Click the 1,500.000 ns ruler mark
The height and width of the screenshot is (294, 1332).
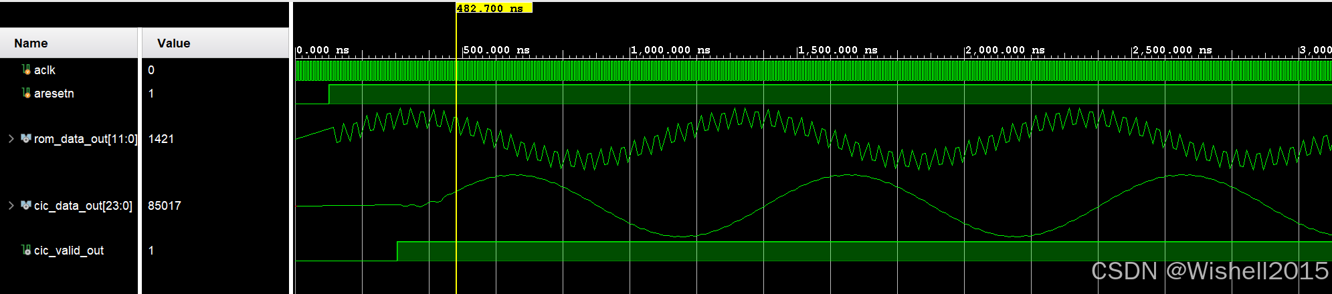point(838,50)
